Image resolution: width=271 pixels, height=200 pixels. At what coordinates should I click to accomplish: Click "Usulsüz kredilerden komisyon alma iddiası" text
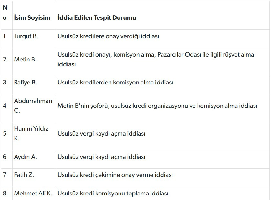pos(115,83)
